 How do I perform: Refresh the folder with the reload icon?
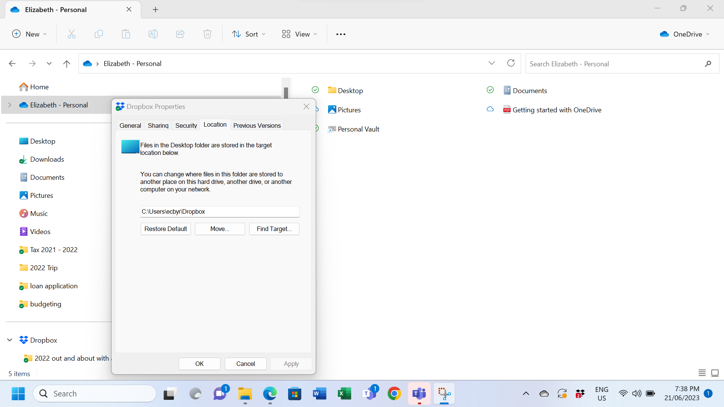point(511,63)
